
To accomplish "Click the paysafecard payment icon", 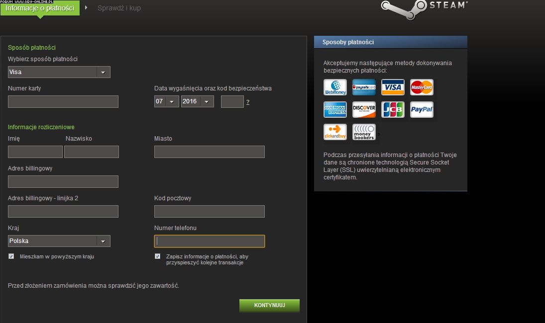I will click(364, 87).
